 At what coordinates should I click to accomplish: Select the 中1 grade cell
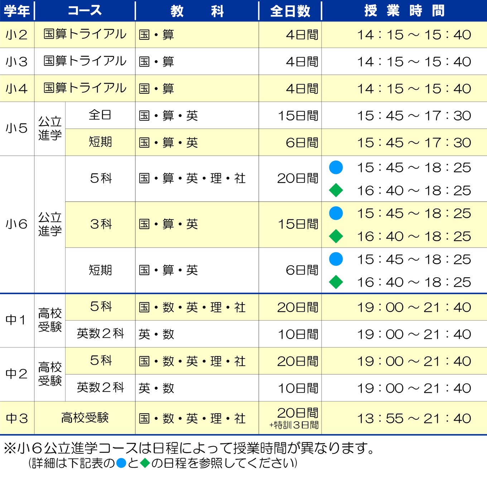tap(17, 320)
